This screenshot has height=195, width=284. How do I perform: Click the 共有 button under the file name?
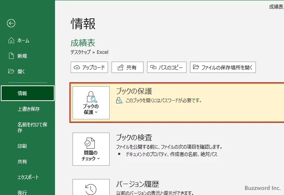point(128,67)
